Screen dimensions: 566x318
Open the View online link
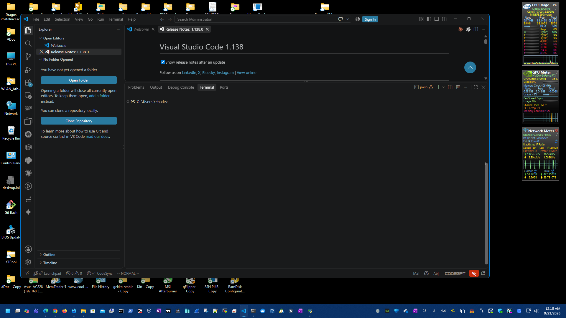246,73
